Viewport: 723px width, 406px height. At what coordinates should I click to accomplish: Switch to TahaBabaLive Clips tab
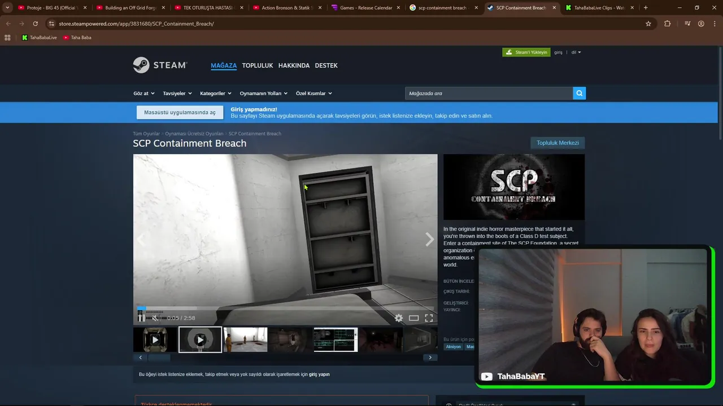pos(599,8)
